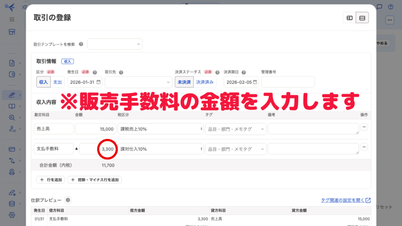
Task: Switch to the side-by-side layout icon
Action: (x=349, y=18)
